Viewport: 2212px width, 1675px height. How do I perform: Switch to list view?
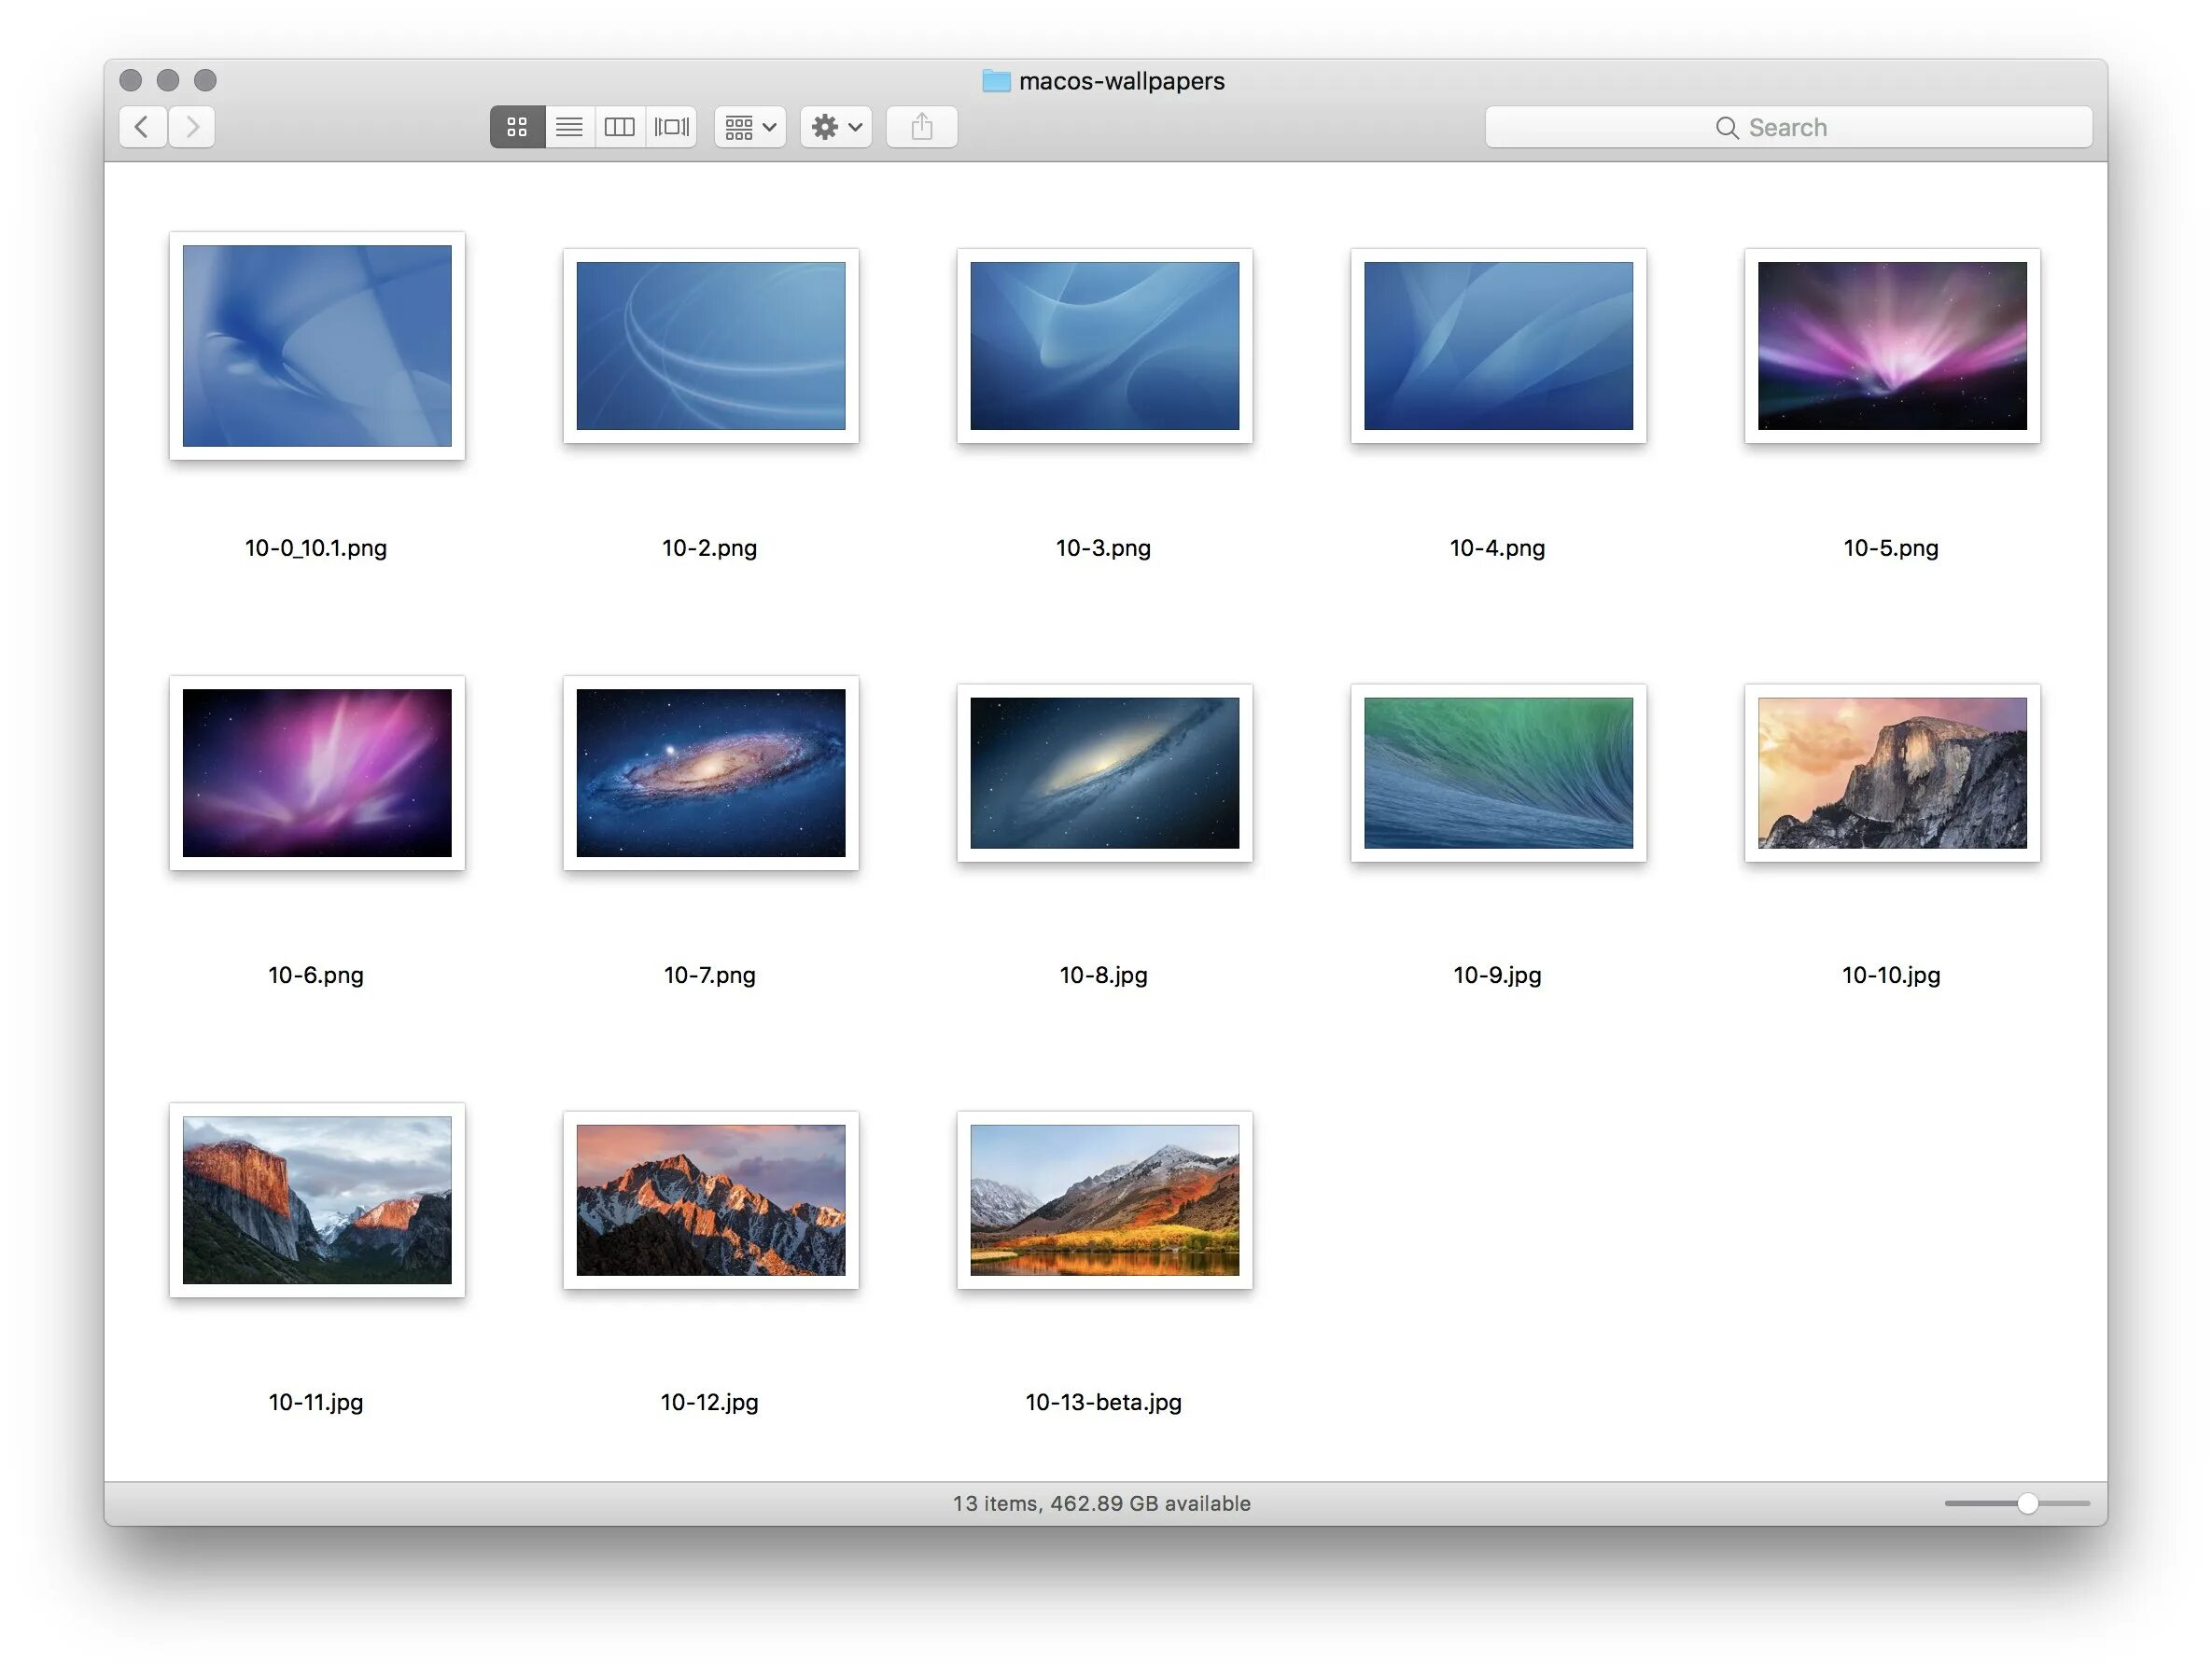tap(569, 127)
